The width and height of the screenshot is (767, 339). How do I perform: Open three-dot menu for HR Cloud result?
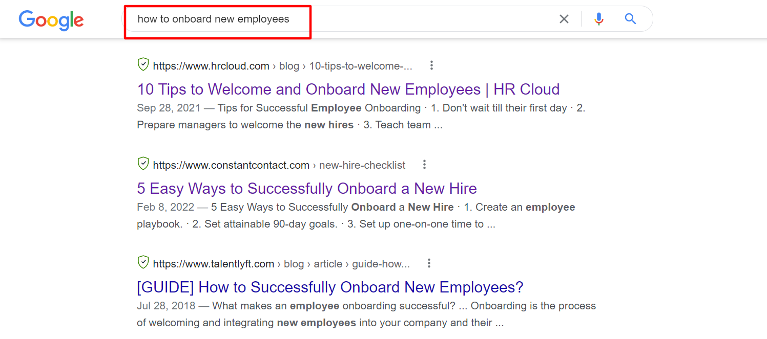tap(431, 65)
